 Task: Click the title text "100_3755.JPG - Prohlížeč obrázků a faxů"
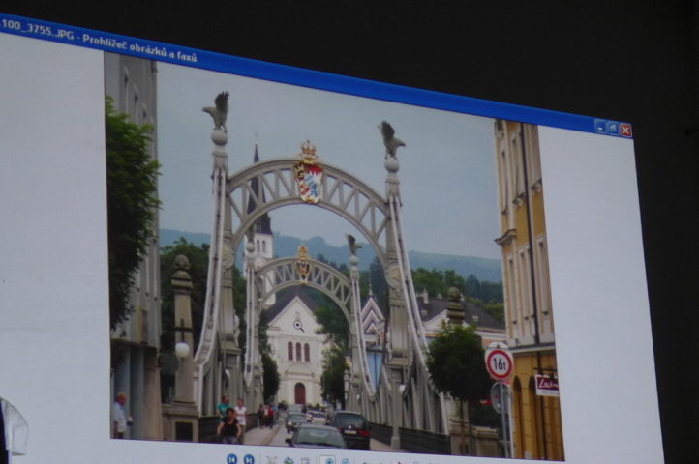click(x=99, y=41)
